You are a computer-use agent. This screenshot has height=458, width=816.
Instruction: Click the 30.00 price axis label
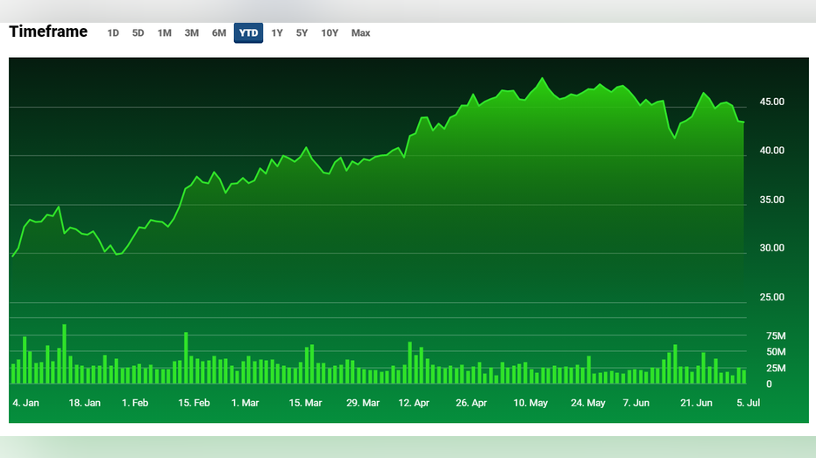point(772,248)
